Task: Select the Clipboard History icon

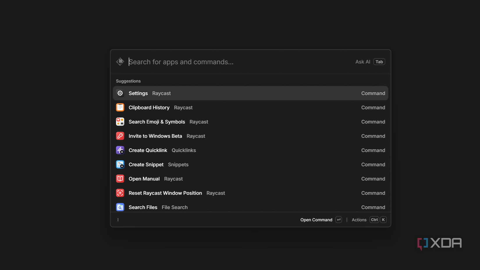Action: pos(120,107)
